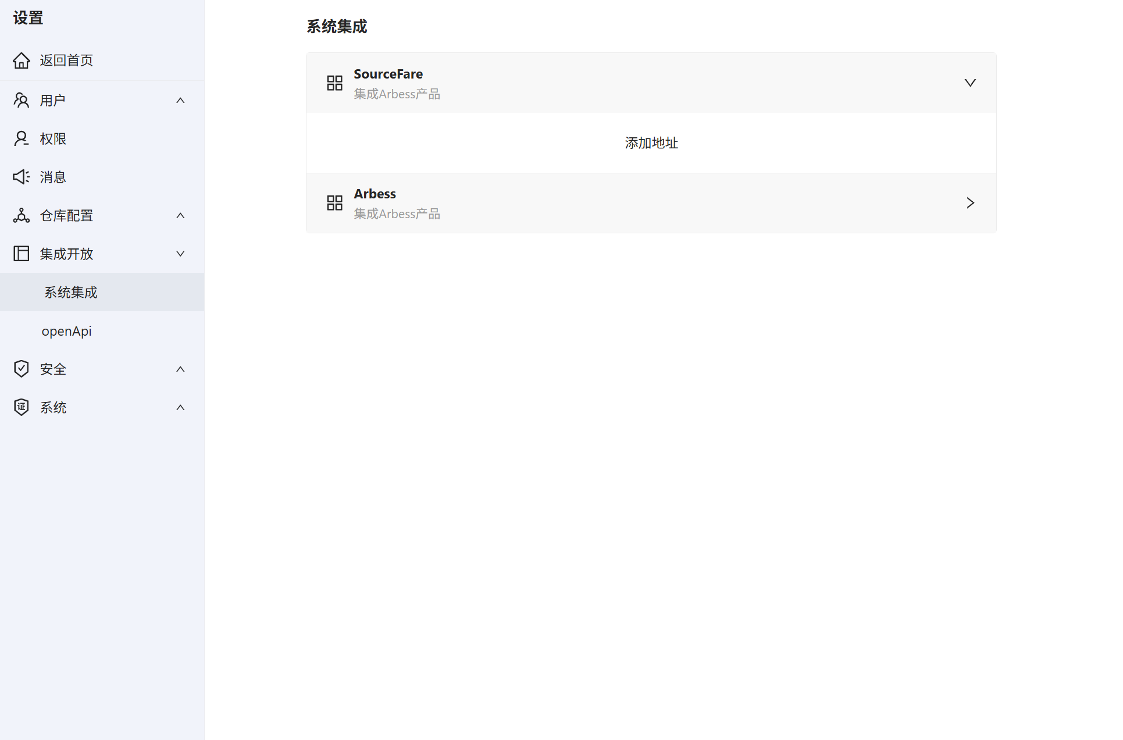Viewport: 1123px width, 740px height.
Task: Expand the Arbess panel arrow
Action: [970, 203]
